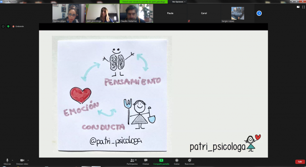Stop camera using Detener video

tap(22, 161)
